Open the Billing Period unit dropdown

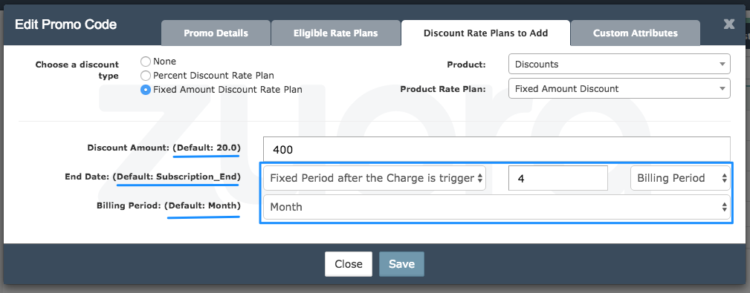[x=680, y=178]
